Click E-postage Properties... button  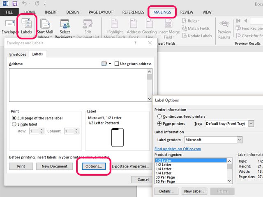point(131,166)
